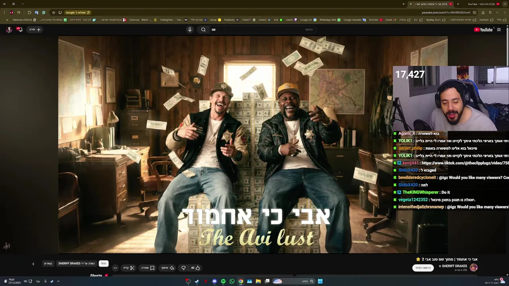Show hidden system tray icons
Viewport: 509px width, 286px height.
58,281
